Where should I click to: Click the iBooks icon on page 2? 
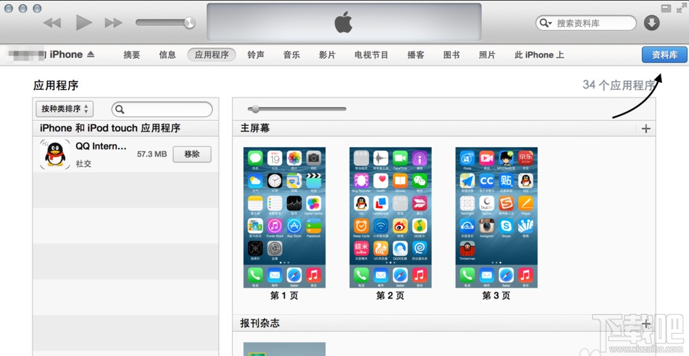coord(400,180)
